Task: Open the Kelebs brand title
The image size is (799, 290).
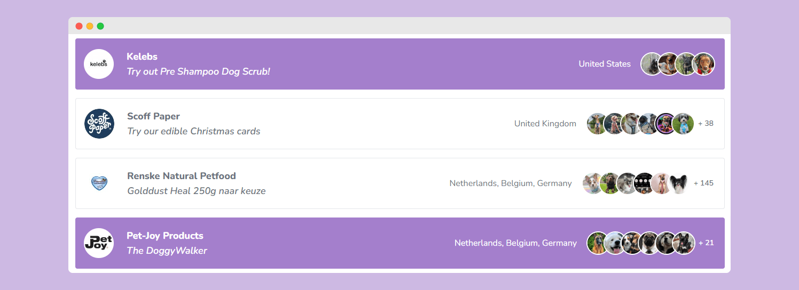Action: coord(142,57)
